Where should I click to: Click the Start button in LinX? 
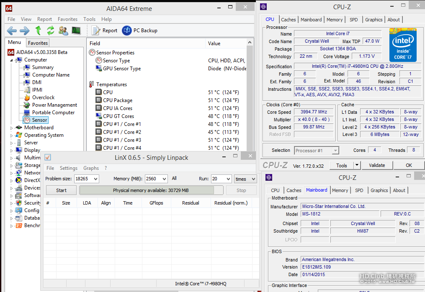pos(61,190)
